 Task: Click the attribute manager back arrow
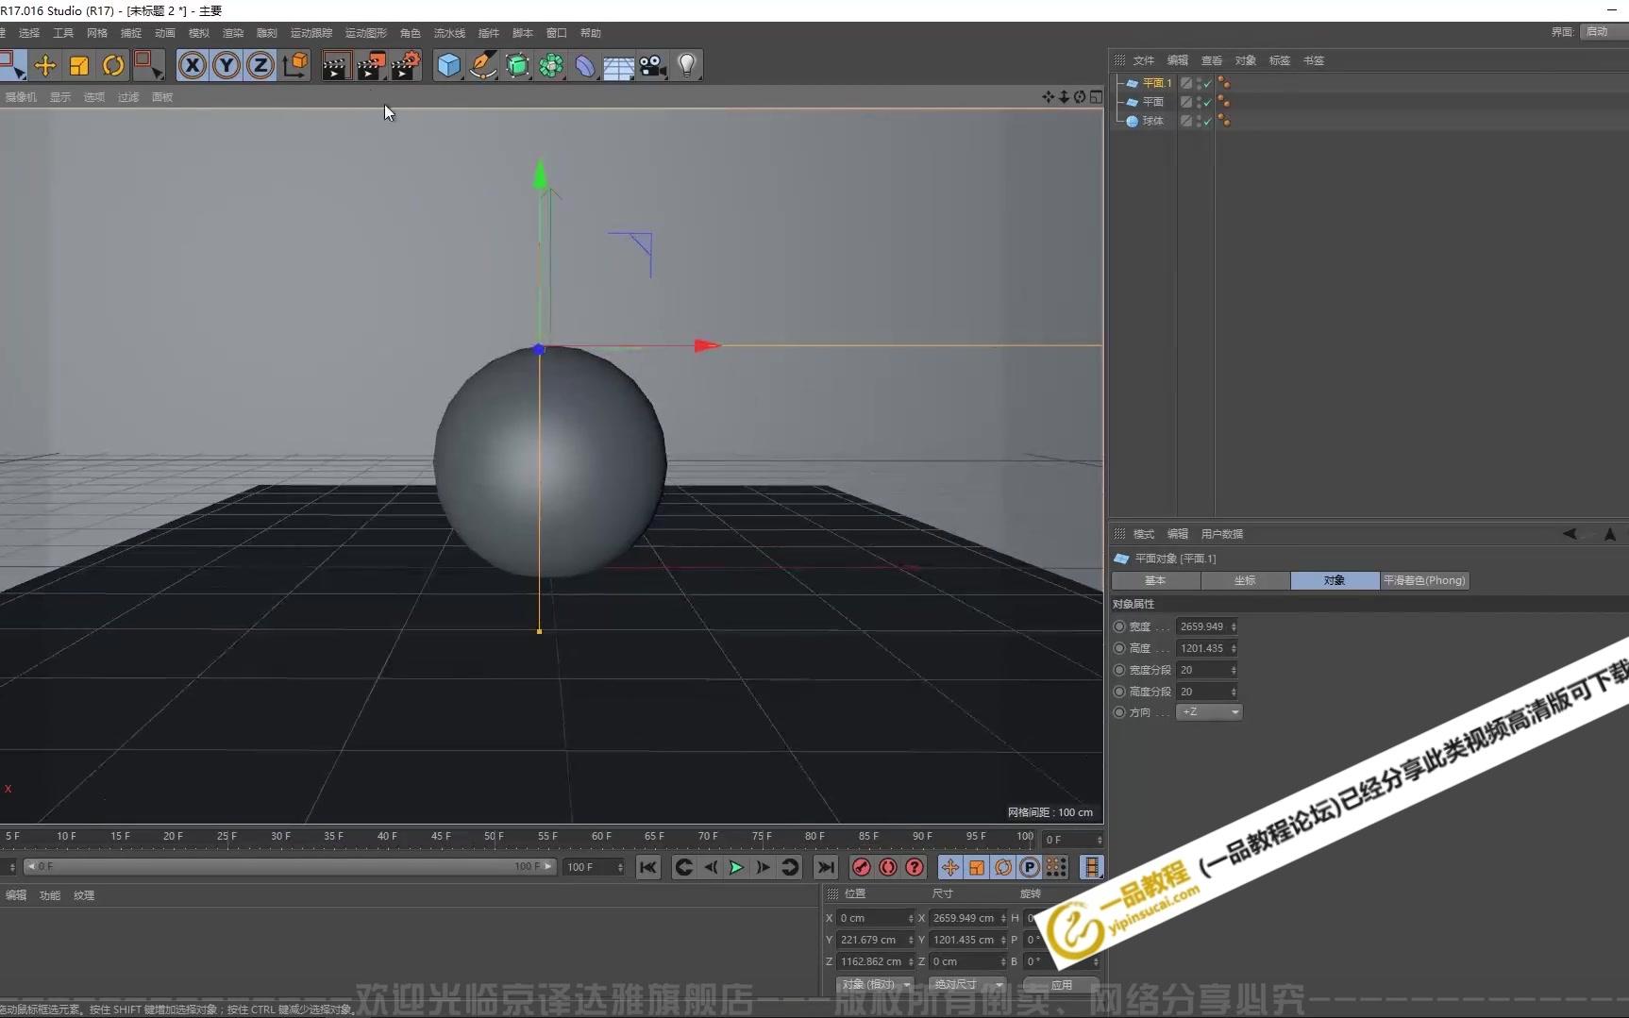(1570, 534)
